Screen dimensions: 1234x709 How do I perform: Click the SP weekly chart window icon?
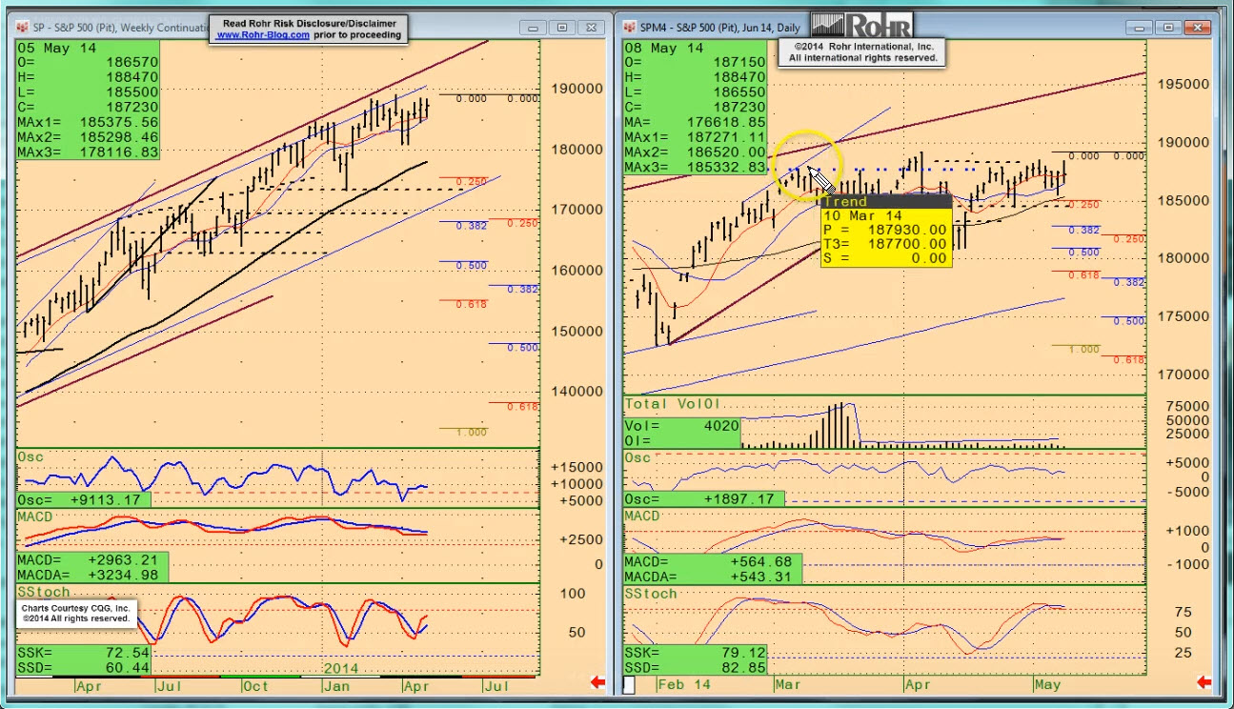tap(23, 29)
